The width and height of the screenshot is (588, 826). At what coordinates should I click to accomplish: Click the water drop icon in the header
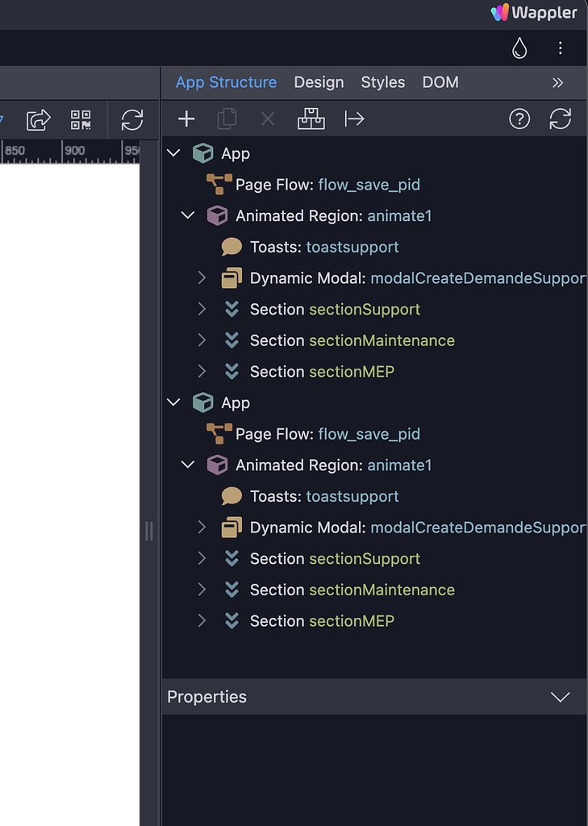click(519, 48)
